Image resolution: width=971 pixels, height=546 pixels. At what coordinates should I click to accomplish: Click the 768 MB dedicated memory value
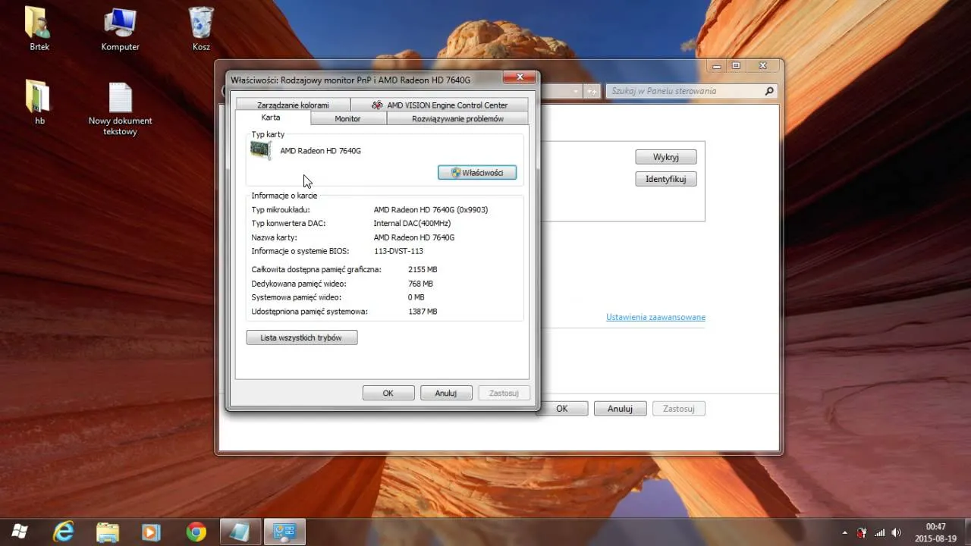[x=420, y=284]
